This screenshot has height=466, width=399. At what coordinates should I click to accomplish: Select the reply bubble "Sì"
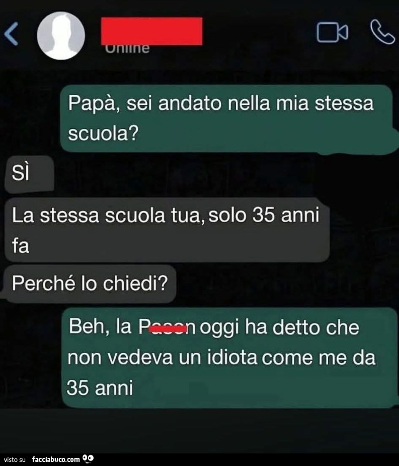tap(29, 174)
